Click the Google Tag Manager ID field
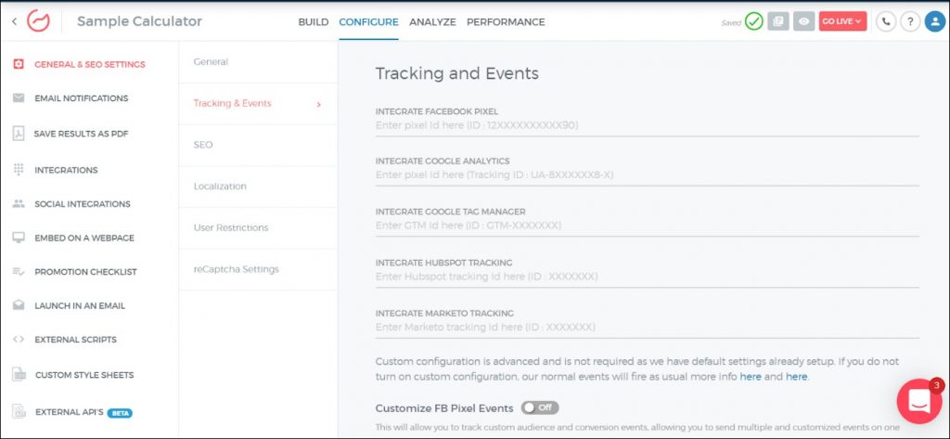 pos(646,226)
